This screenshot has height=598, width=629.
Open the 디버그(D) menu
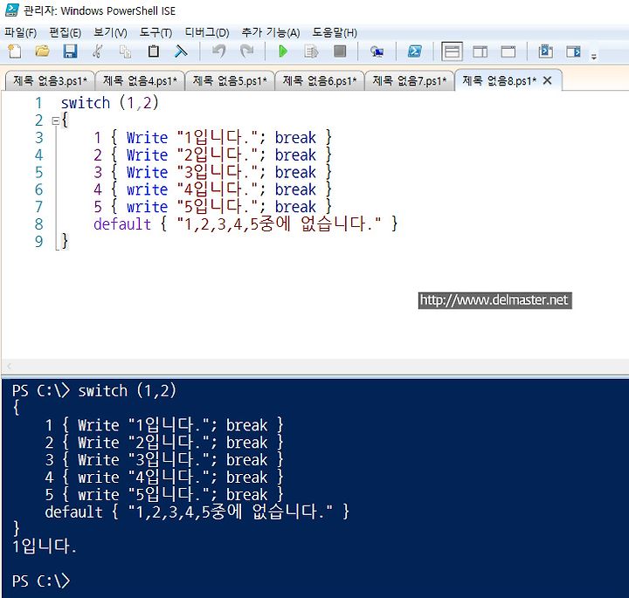[206, 32]
